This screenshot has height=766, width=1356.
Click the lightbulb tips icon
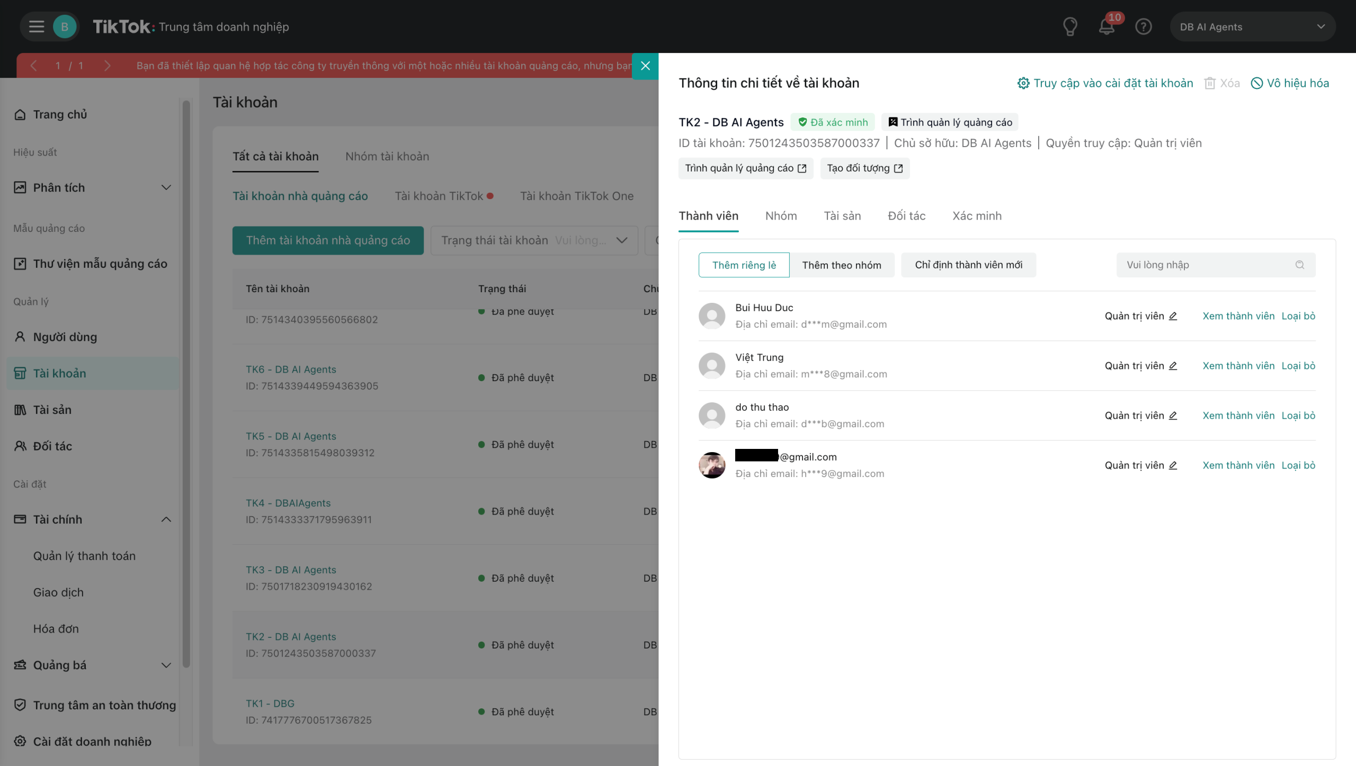click(x=1070, y=26)
